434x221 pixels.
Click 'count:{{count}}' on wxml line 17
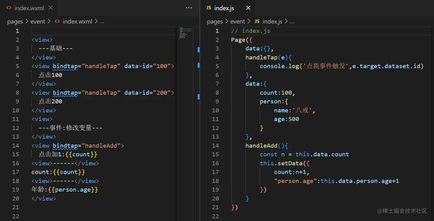coord(58,172)
